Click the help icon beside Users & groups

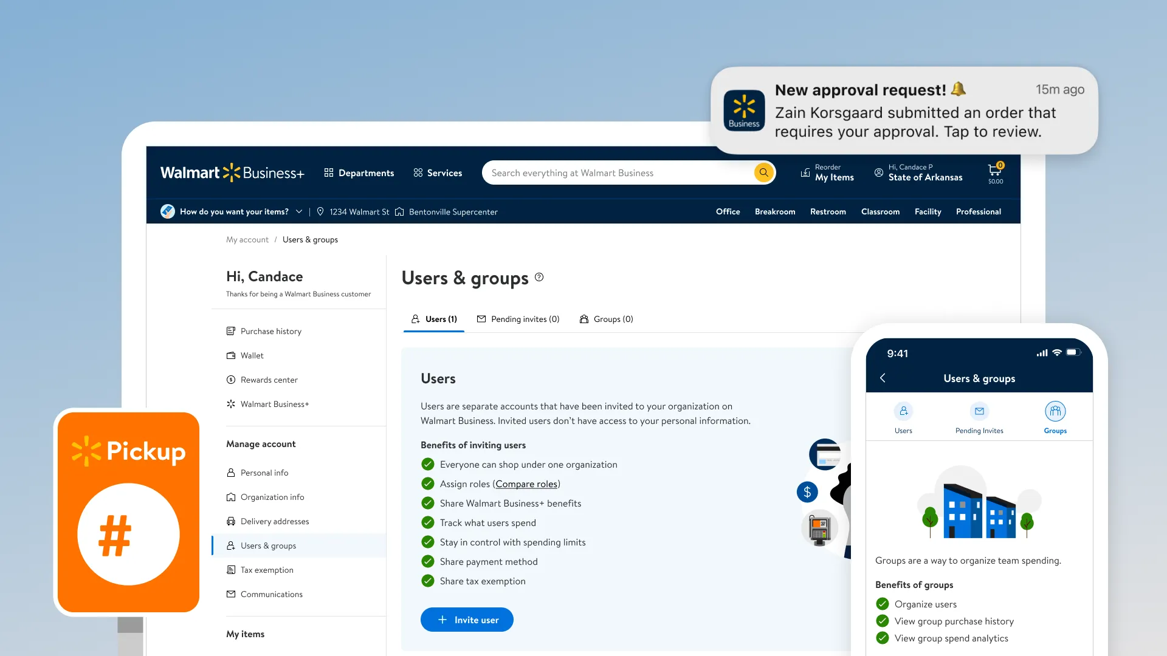539,278
